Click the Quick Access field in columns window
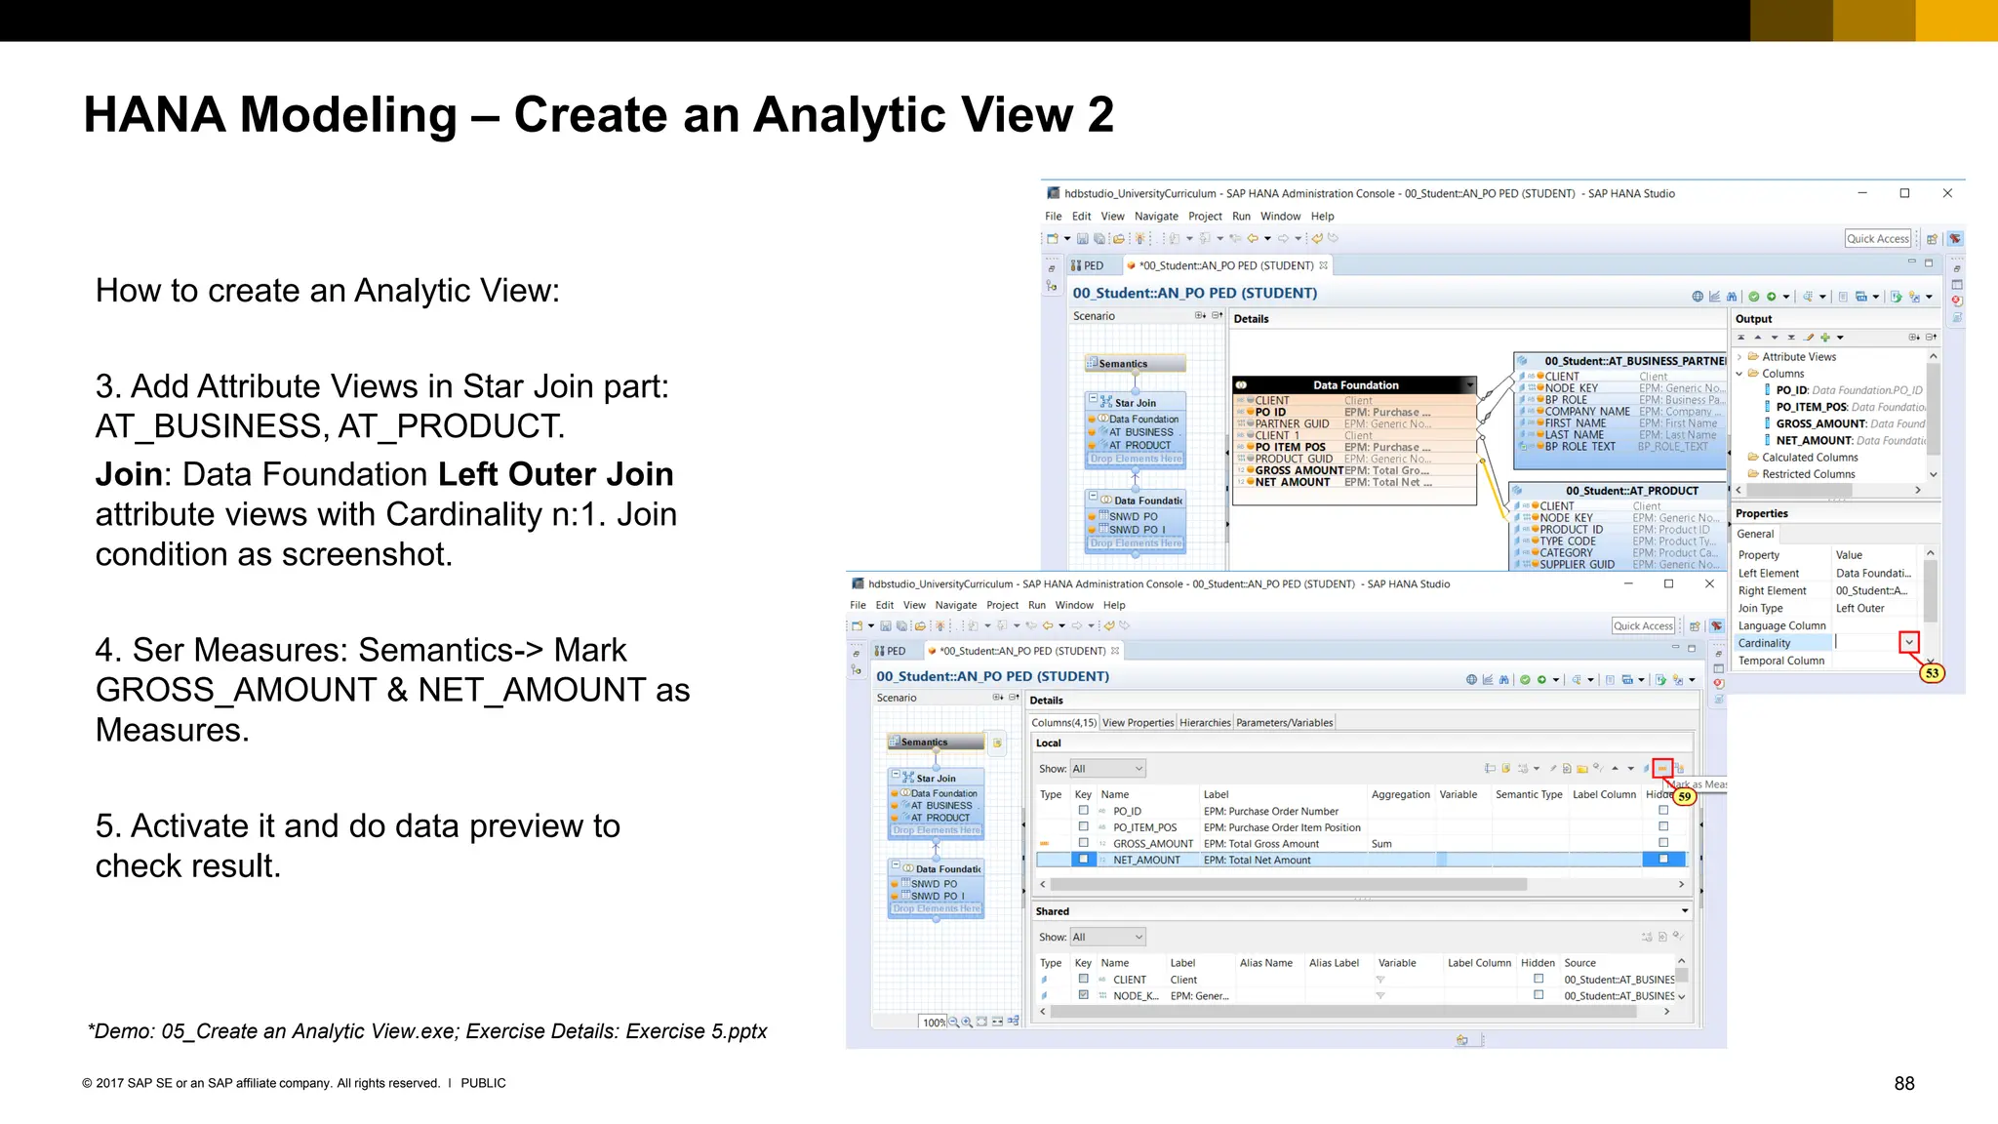 1644,626
